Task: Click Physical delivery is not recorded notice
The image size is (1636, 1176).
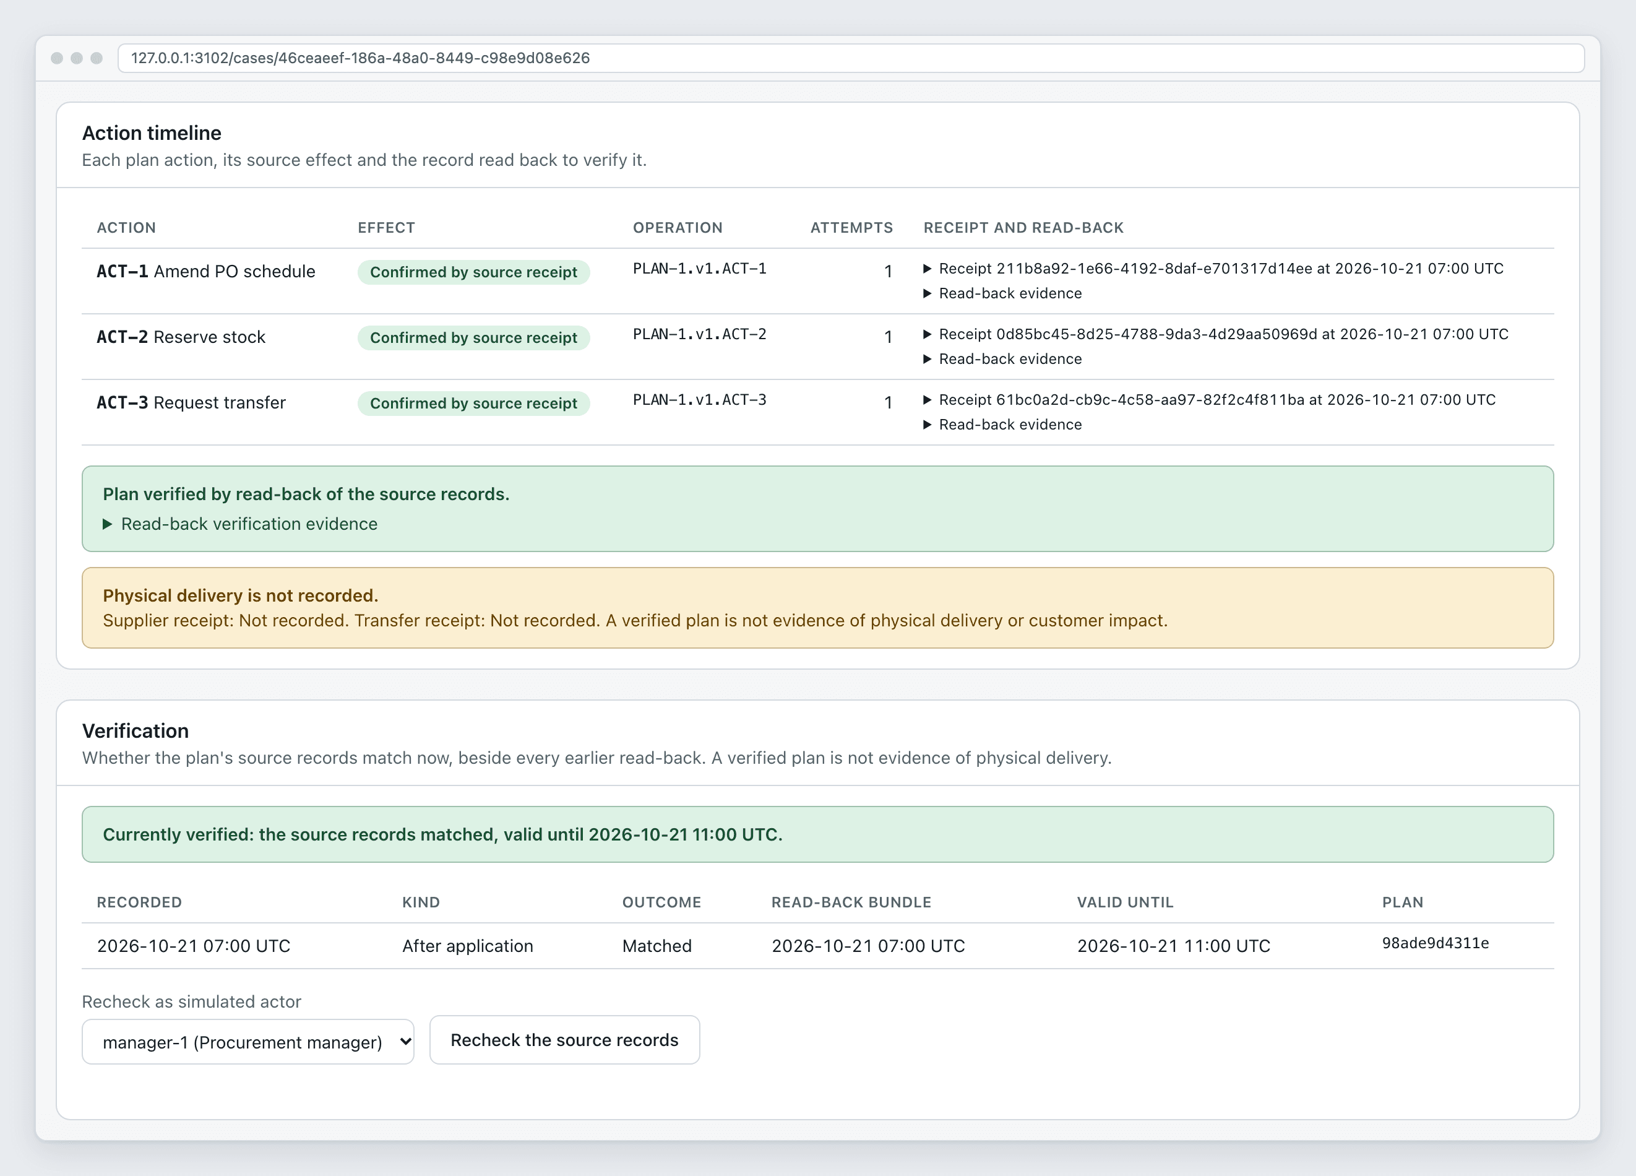Action: point(818,607)
